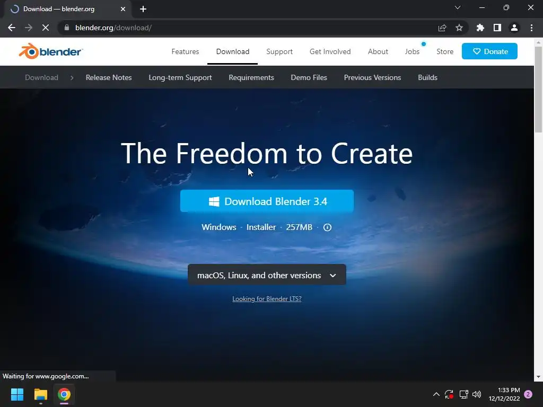Expand macOS, Linux, and other versions
The height and width of the screenshot is (407, 543).
(x=267, y=275)
